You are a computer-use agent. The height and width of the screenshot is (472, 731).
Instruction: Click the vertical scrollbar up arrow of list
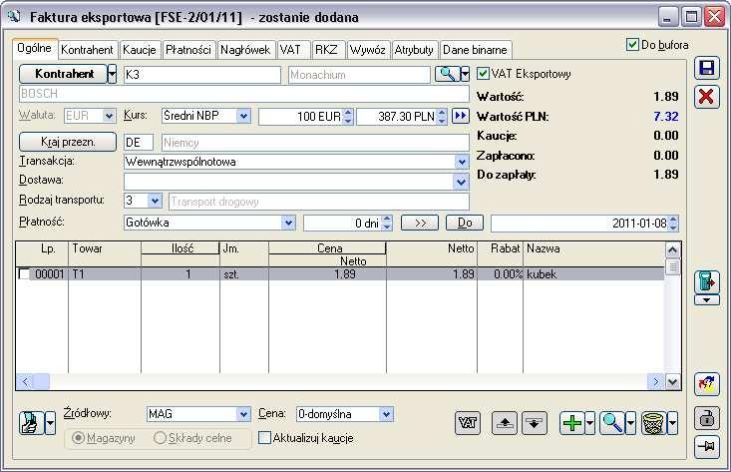[x=672, y=250]
